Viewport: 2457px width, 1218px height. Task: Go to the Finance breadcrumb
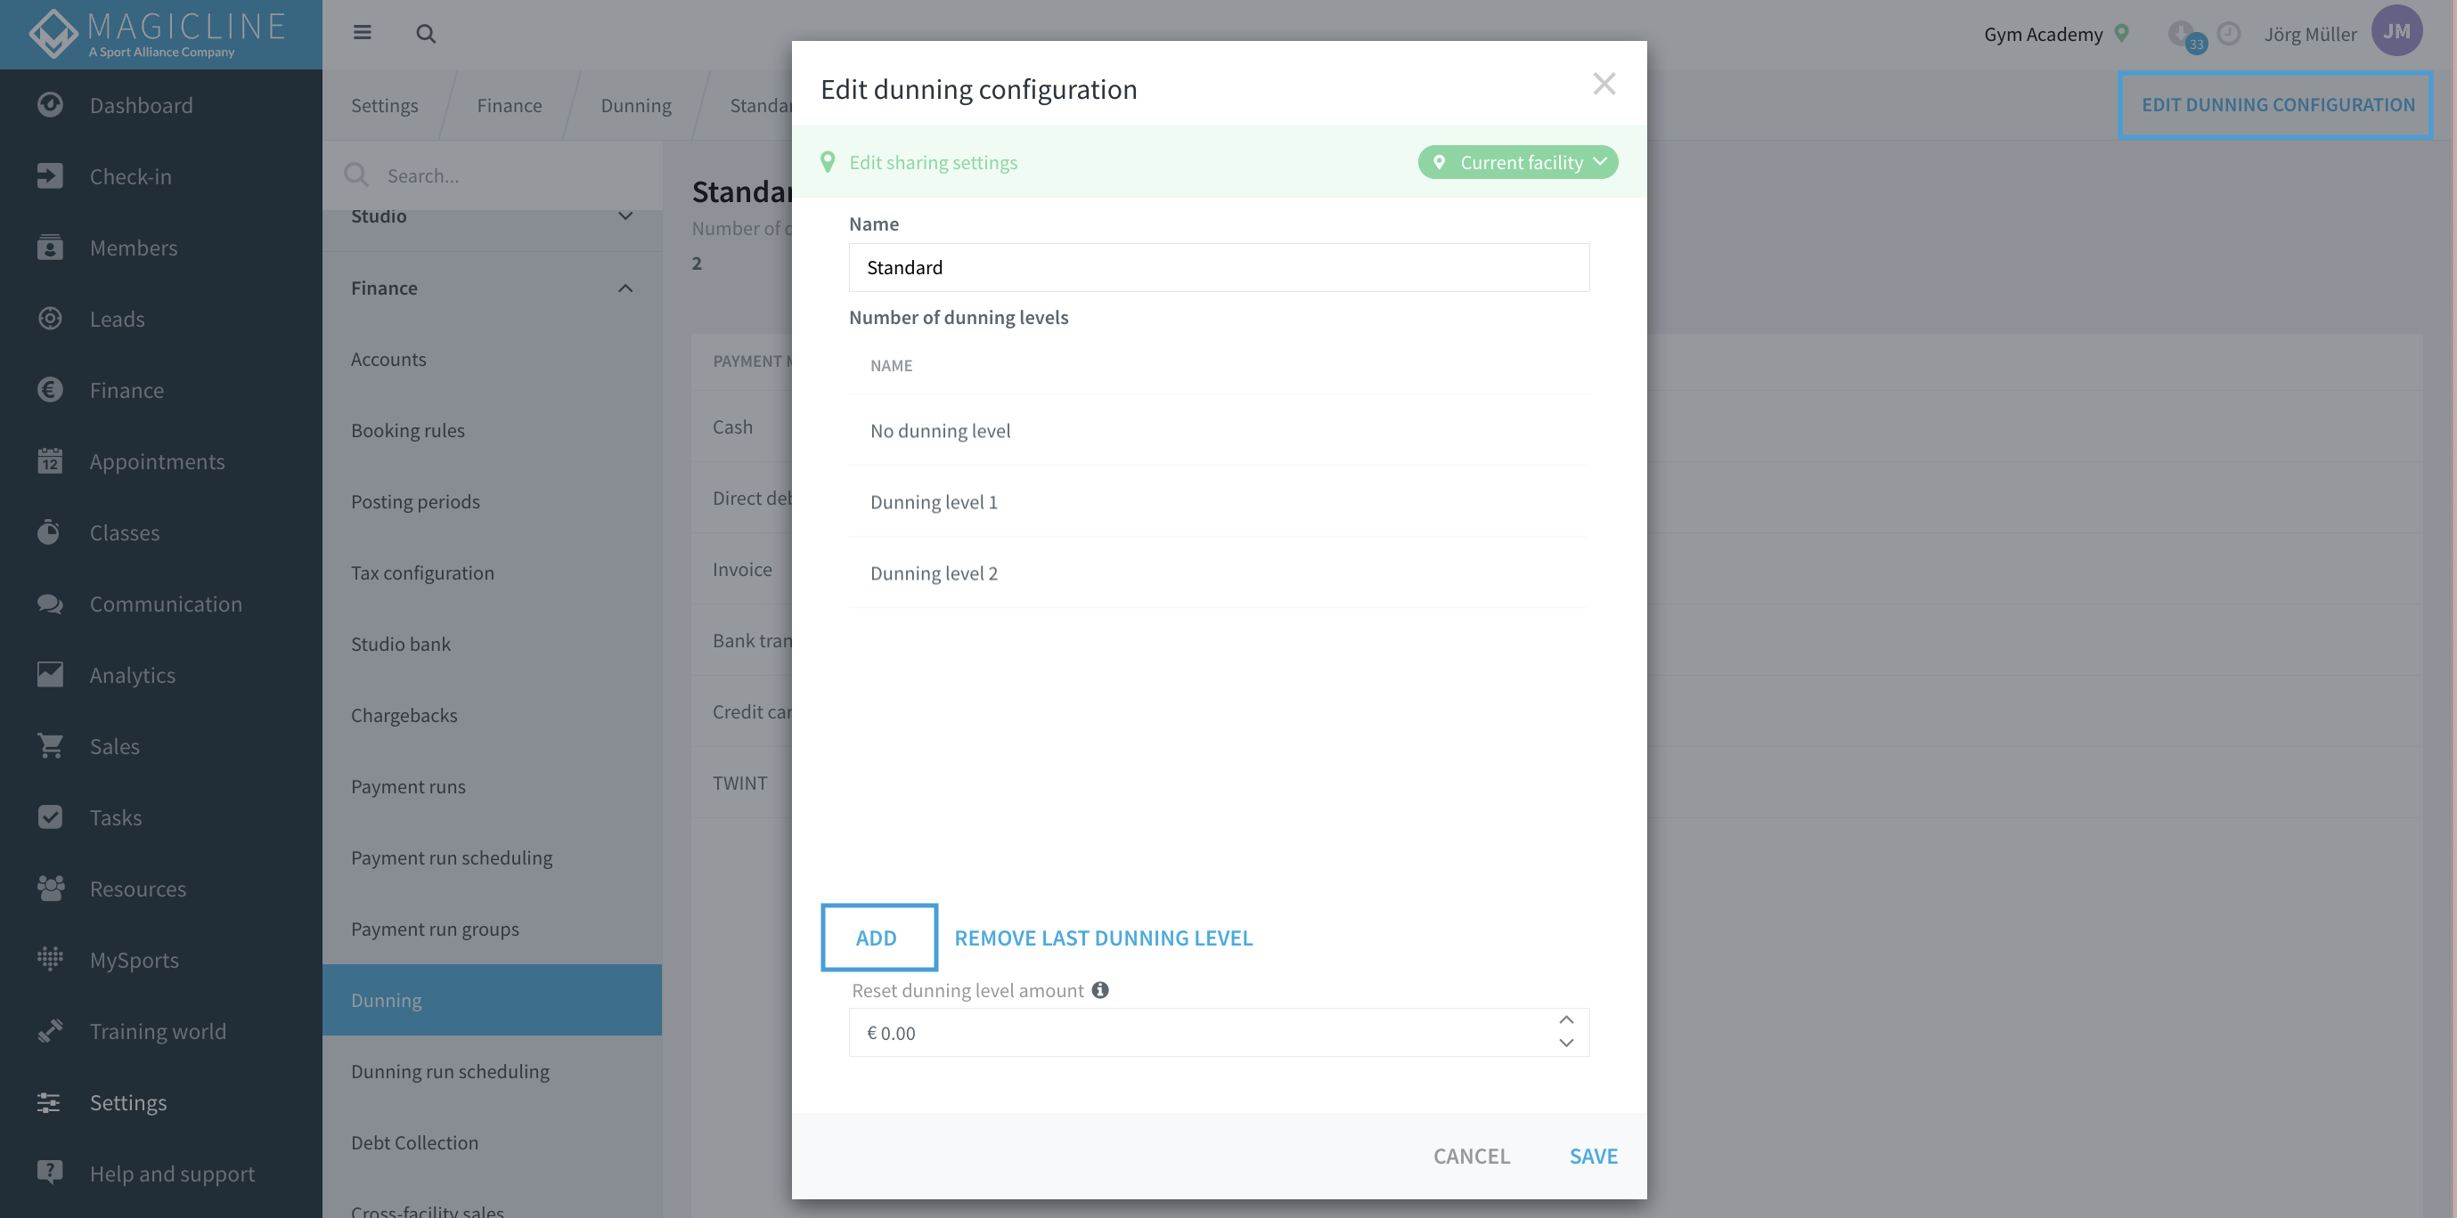pos(510,105)
